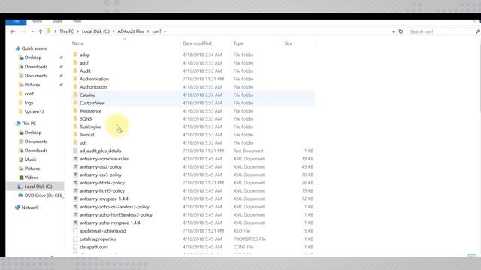Click antisamy-css2-policy XML file icon
481x270 pixels.
click(75, 166)
